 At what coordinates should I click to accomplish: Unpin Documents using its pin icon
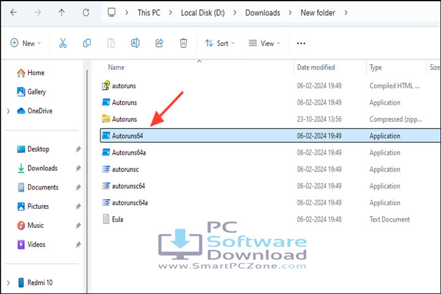(x=78, y=187)
